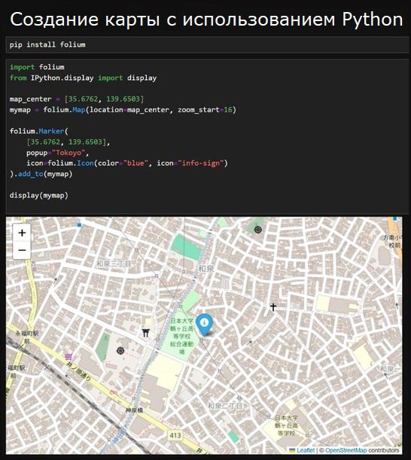Zoom out with the minus button
411x460 pixels.
click(x=22, y=250)
